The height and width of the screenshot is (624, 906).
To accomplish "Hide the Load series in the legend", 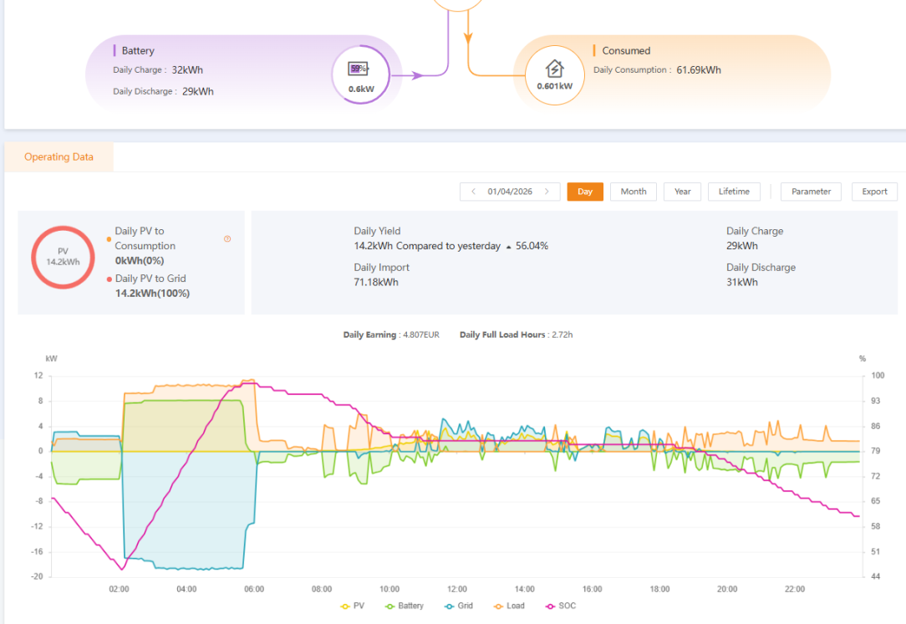I will (509, 606).
